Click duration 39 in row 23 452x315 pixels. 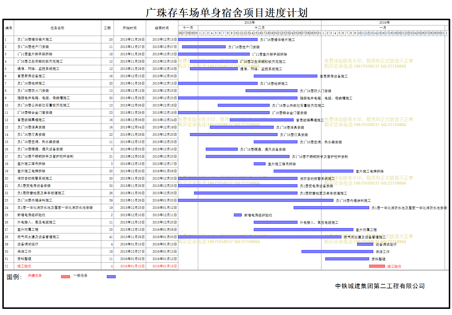coord(111,200)
